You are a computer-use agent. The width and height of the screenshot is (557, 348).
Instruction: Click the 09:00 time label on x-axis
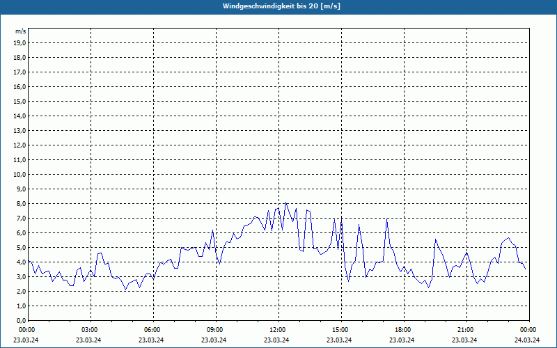(x=217, y=330)
